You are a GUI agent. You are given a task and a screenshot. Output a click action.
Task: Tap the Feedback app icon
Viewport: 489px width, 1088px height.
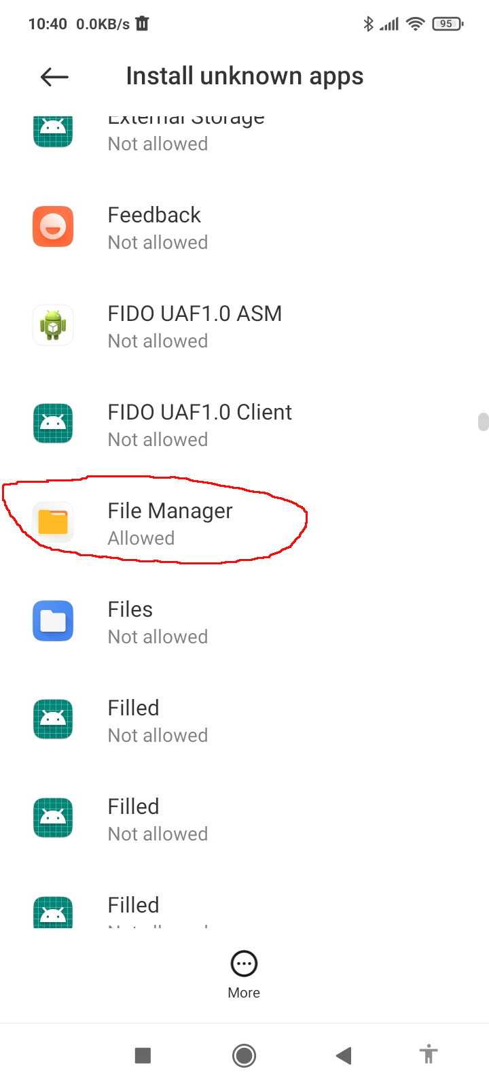53,226
